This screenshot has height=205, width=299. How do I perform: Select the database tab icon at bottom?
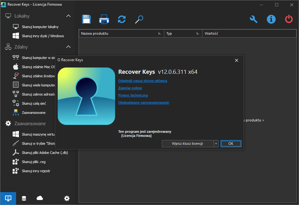pyautogui.click(x=24, y=198)
